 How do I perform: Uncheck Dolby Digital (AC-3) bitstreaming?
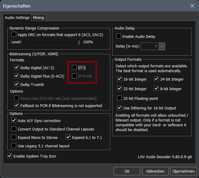coord(17,68)
